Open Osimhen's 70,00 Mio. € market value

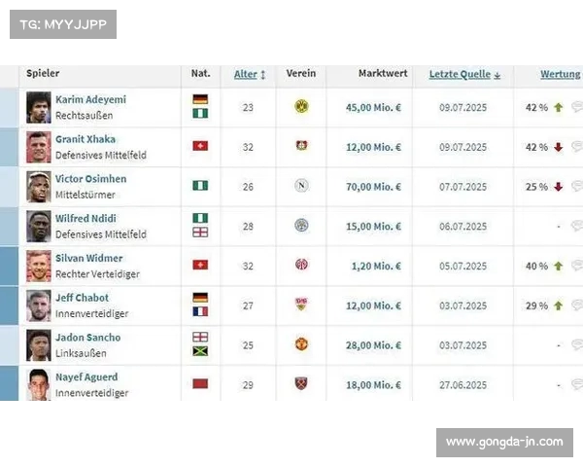pos(373,187)
